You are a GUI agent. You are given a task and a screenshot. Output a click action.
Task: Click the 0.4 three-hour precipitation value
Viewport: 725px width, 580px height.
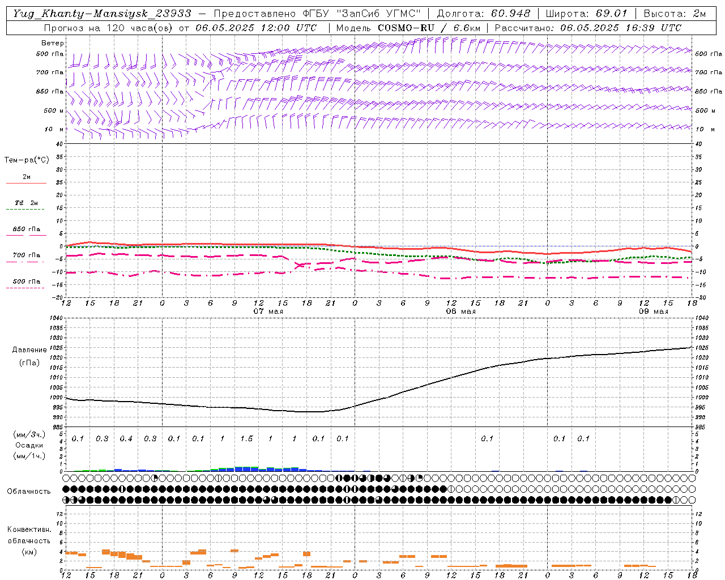(x=126, y=439)
